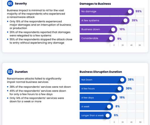
Task: Select the Damages to Business chart title
Action: [95, 4]
